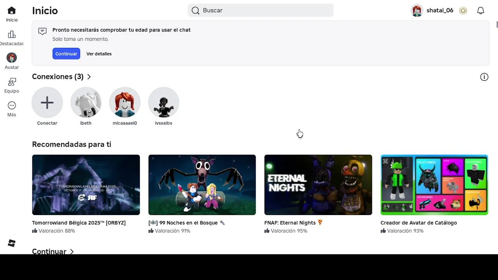Viewport: 498px width, 280px height.
Task: Open Creador de Avatar de Catálogo thumbnail
Action: 434,185
